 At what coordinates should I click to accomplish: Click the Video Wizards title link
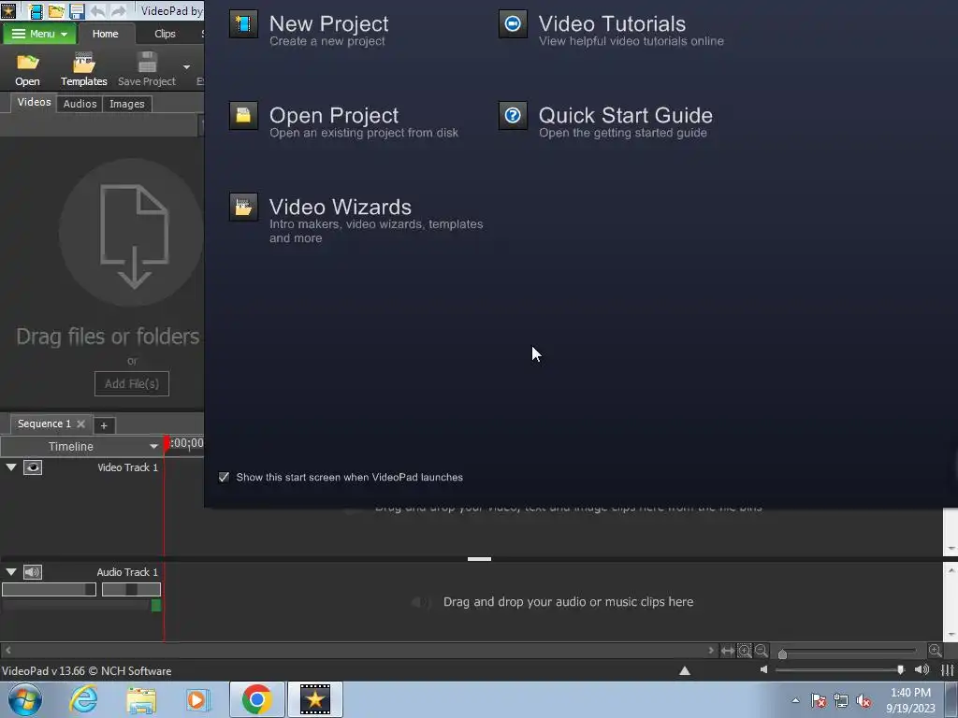click(x=341, y=207)
